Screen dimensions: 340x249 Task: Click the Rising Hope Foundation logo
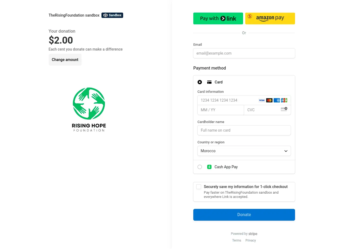click(89, 109)
